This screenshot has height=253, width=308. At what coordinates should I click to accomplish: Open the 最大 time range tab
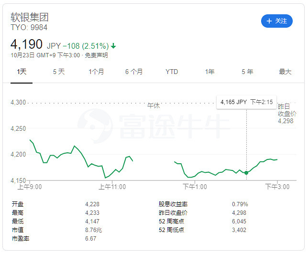click(x=285, y=72)
